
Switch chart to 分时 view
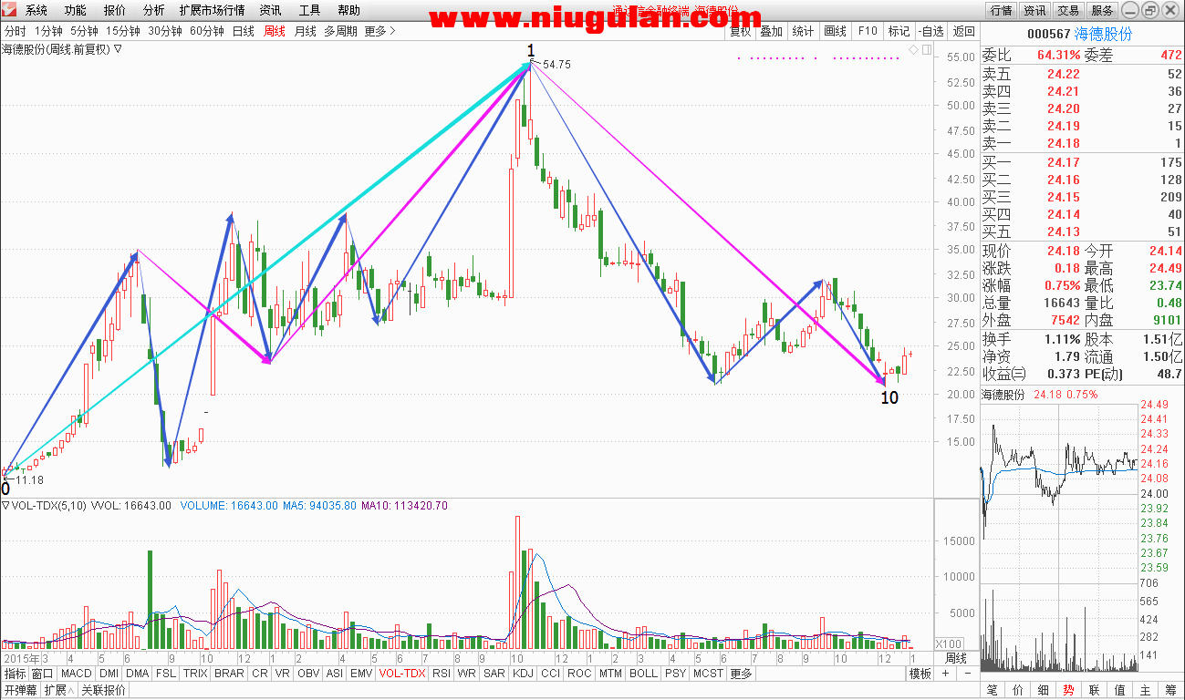click(16, 31)
